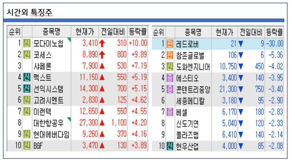Click the blue down triangle in 신도기연 row
This screenshot has width=292, height=162.
click(x=241, y=123)
